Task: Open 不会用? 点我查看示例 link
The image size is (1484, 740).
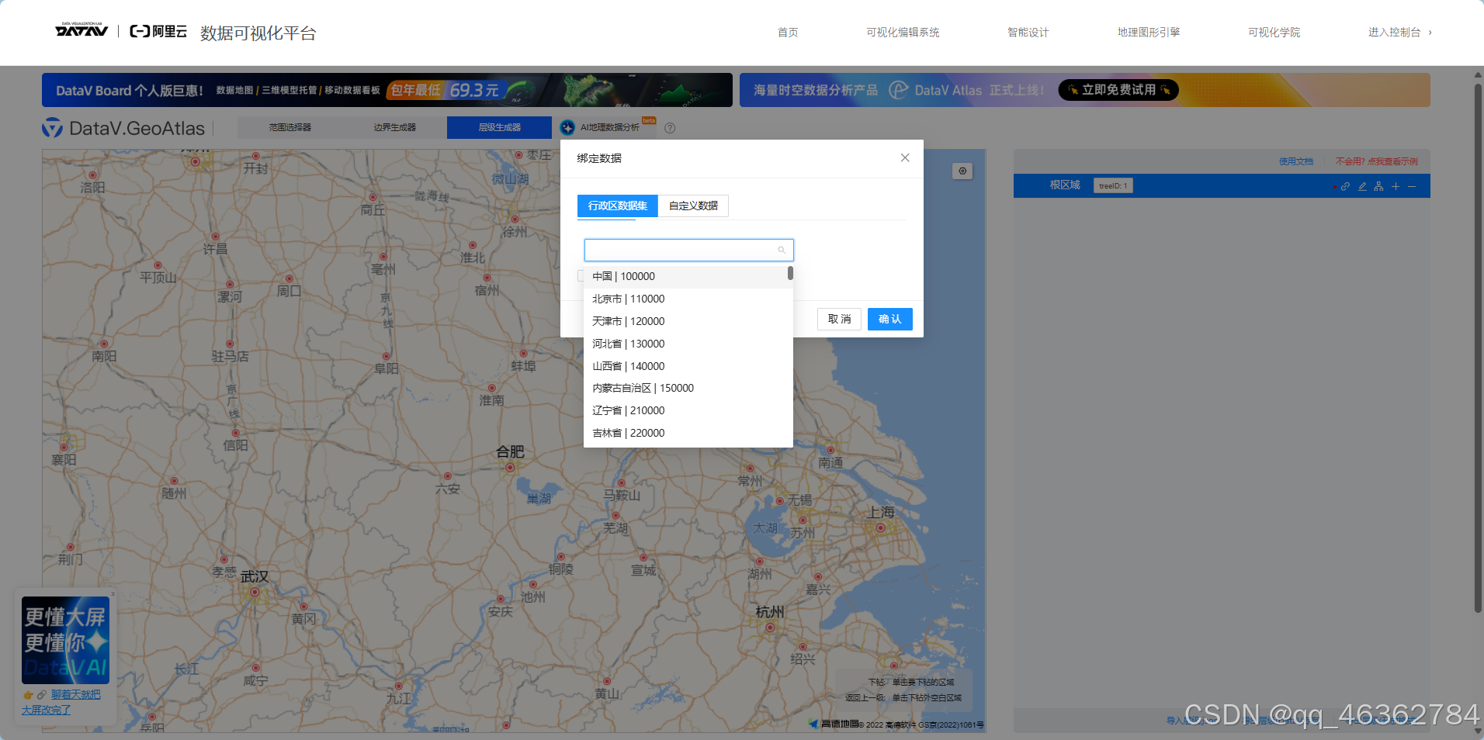Action: tap(1376, 161)
